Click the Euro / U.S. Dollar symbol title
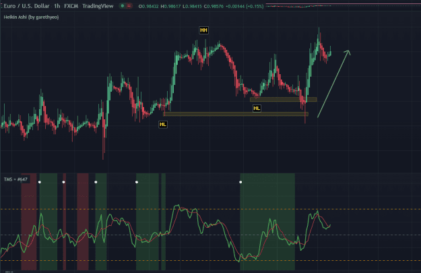 [26, 6]
